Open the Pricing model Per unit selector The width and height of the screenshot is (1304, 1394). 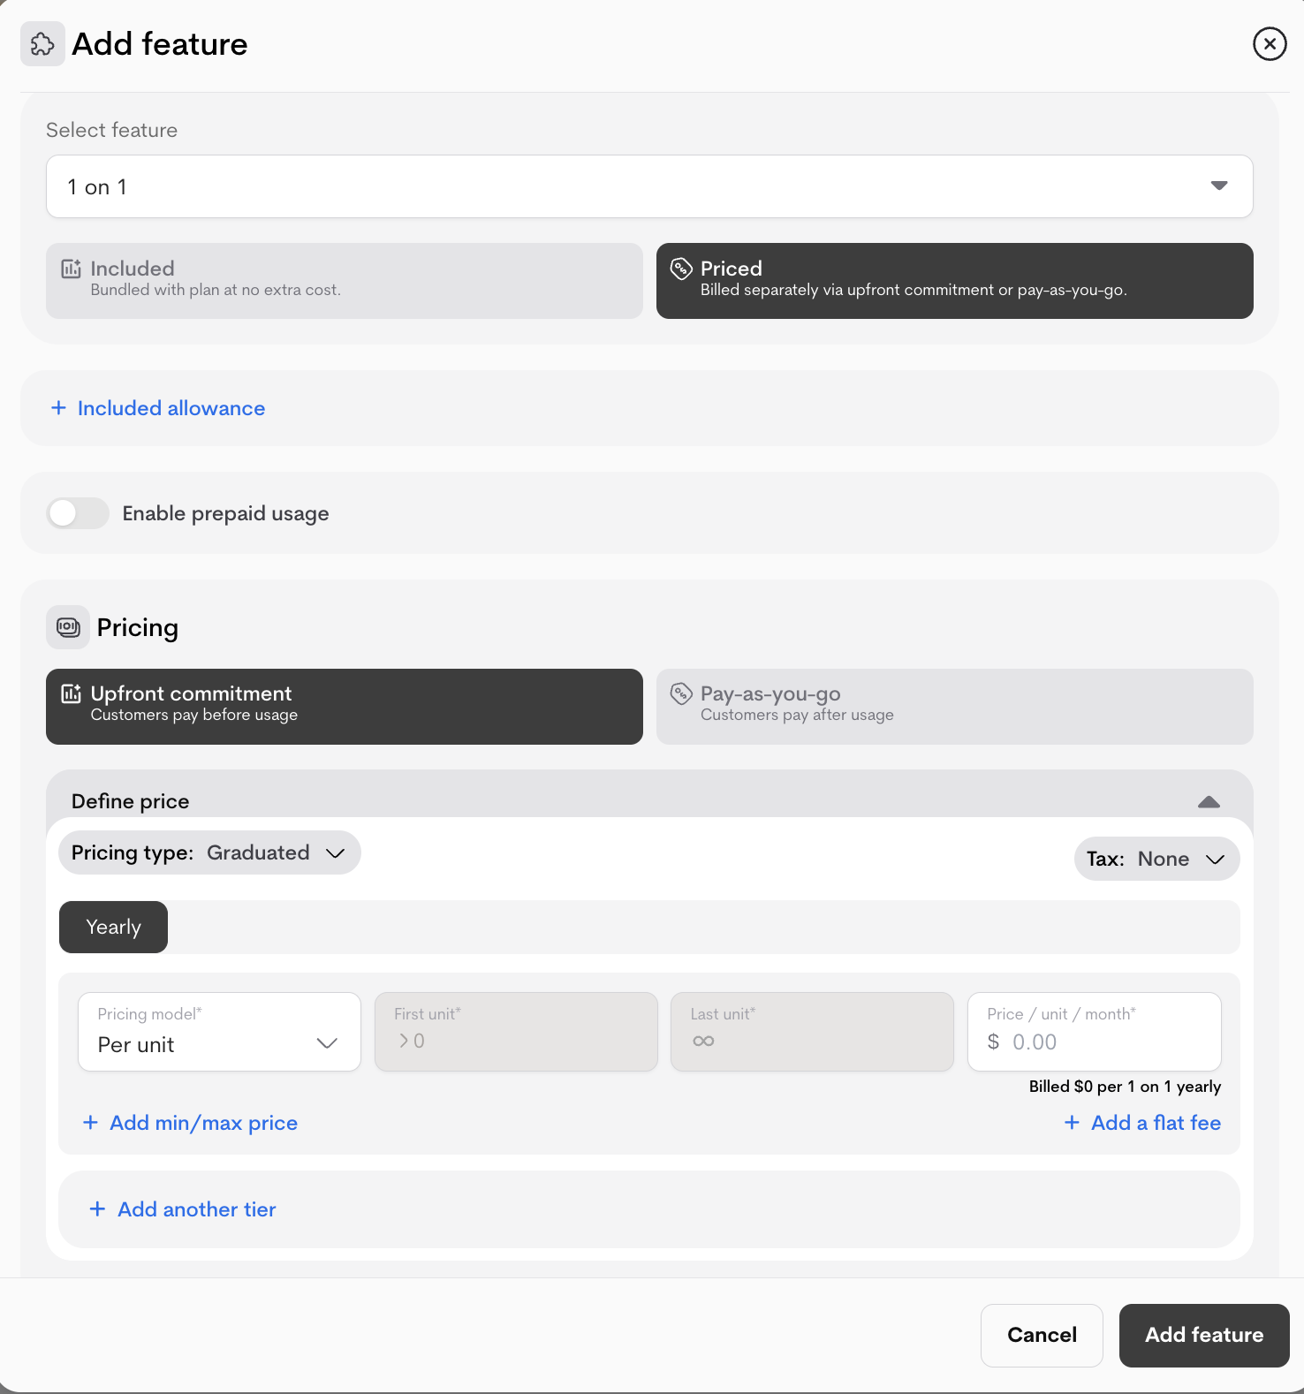coord(219,1032)
